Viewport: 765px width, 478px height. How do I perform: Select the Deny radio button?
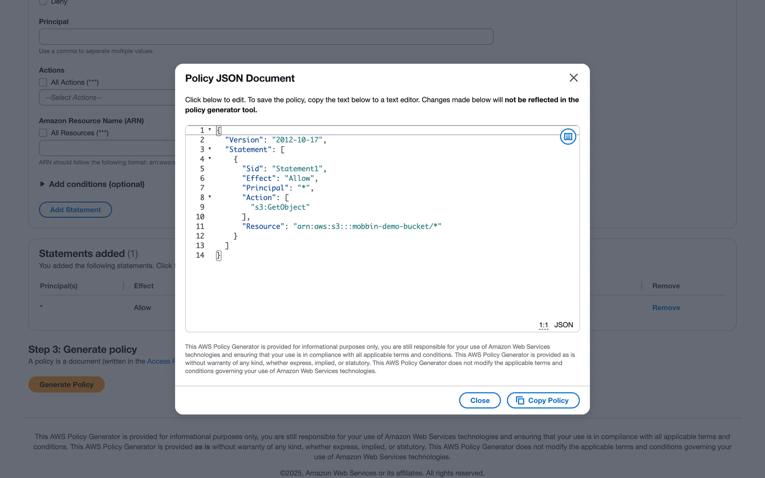[x=43, y=2]
